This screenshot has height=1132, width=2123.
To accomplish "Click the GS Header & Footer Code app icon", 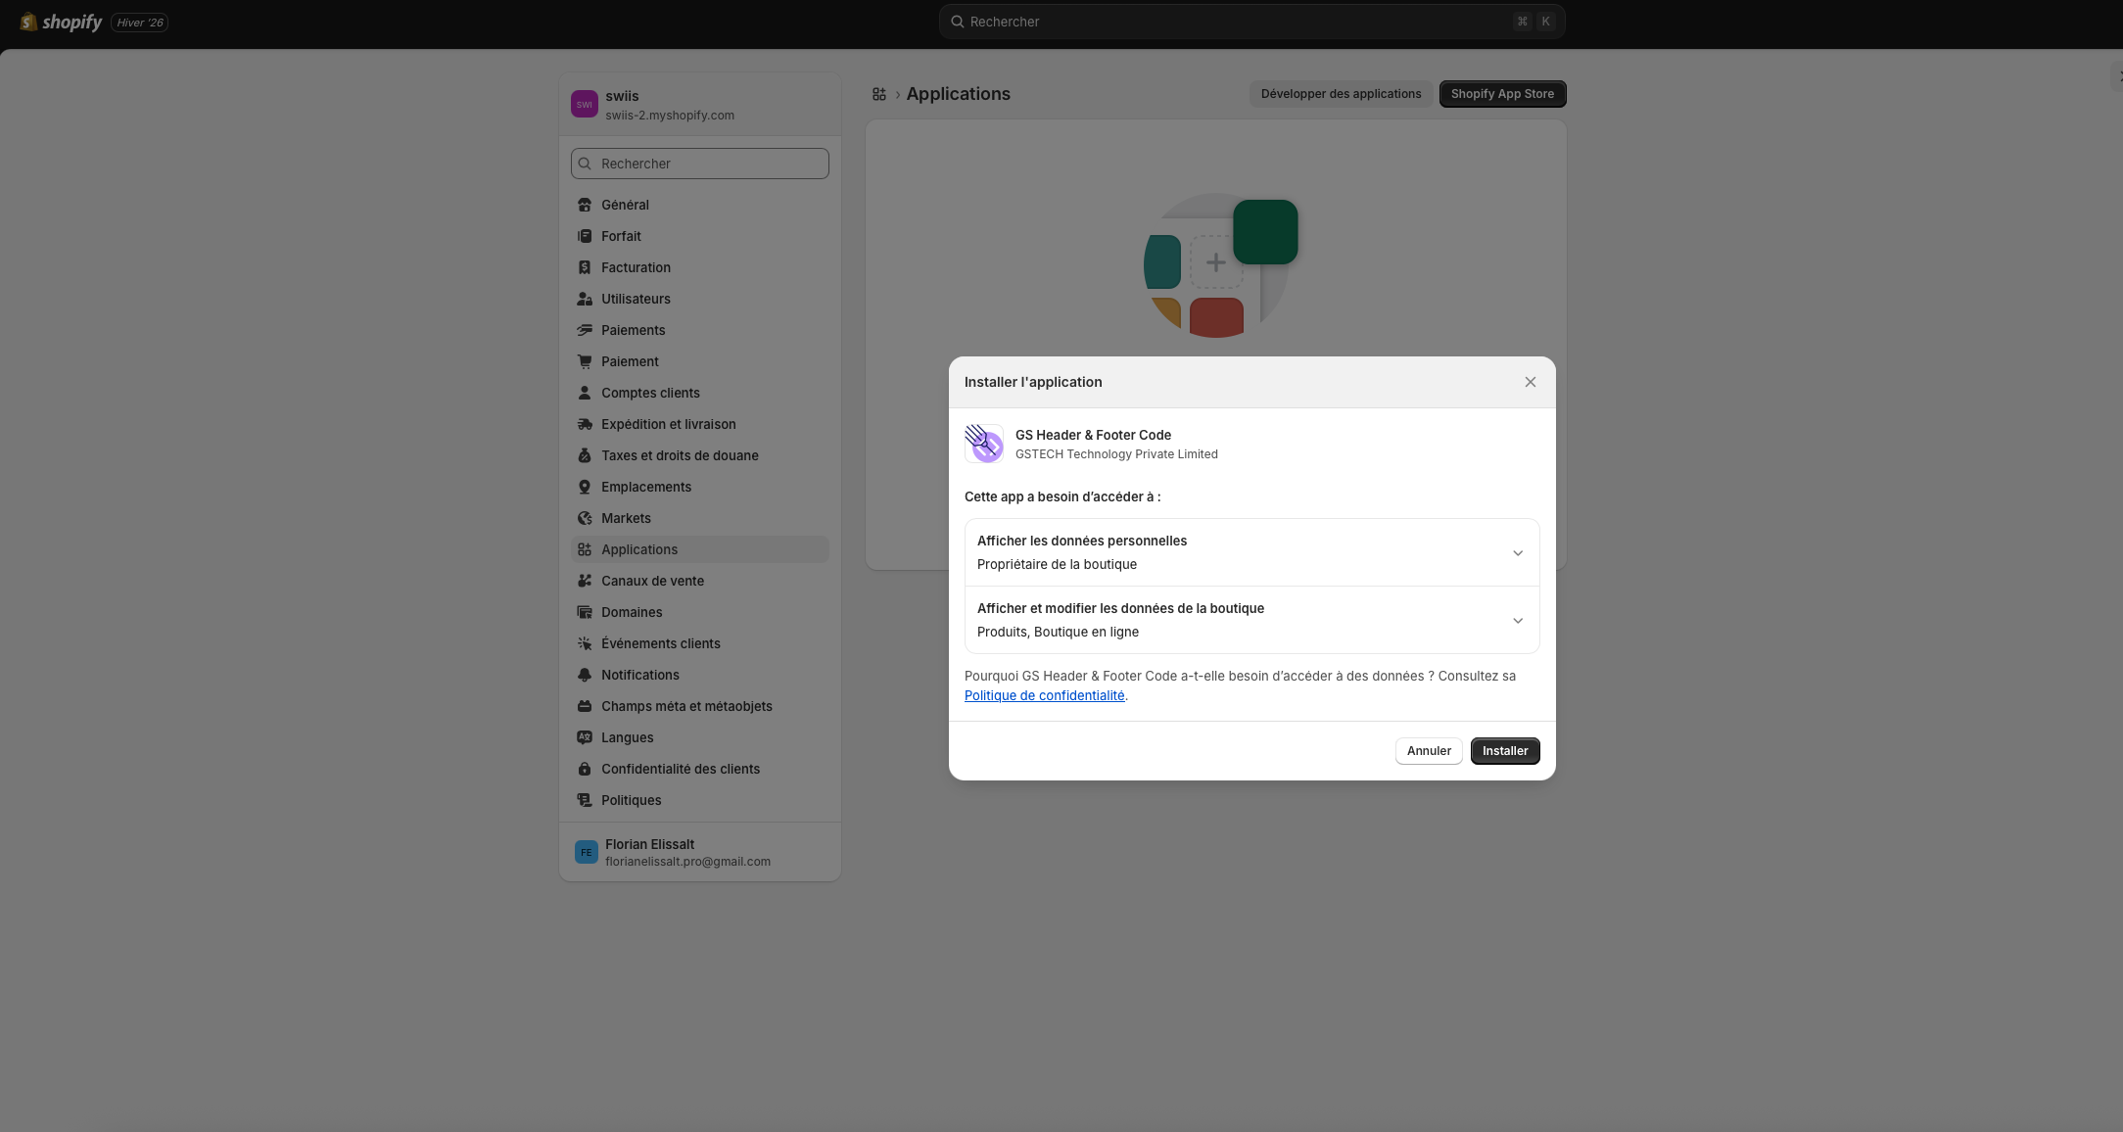I will [984, 444].
